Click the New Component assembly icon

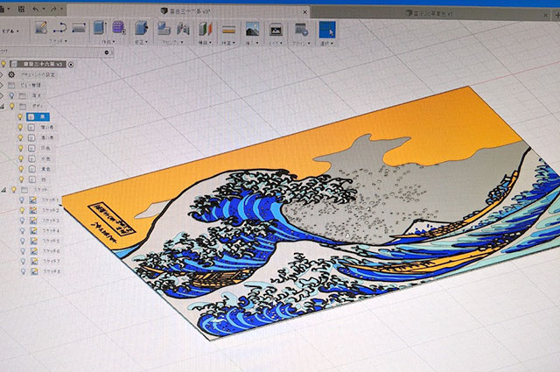[164, 29]
